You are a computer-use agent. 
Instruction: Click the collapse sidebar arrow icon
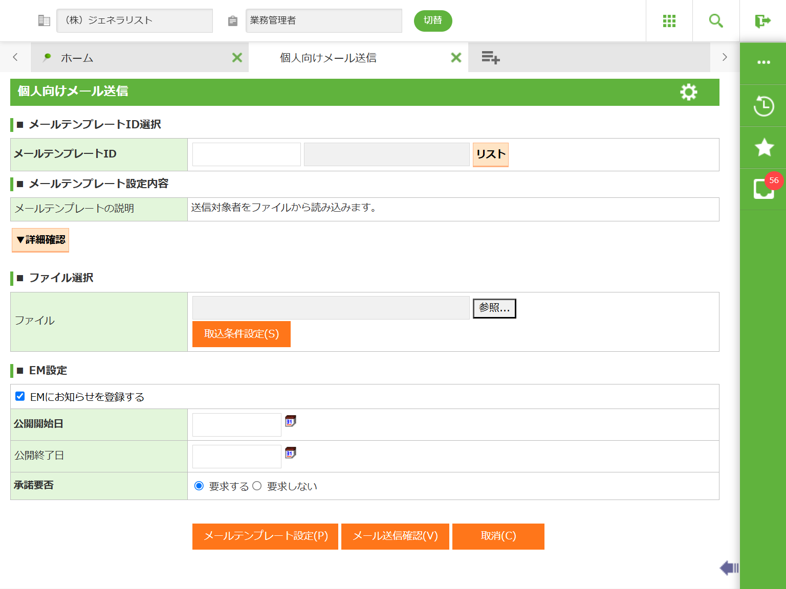729,568
